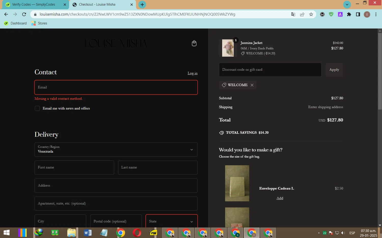This screenshot has width=382, height=238.
Task: Tick Email me with news and offers
Action: click(x=37, y=108)
